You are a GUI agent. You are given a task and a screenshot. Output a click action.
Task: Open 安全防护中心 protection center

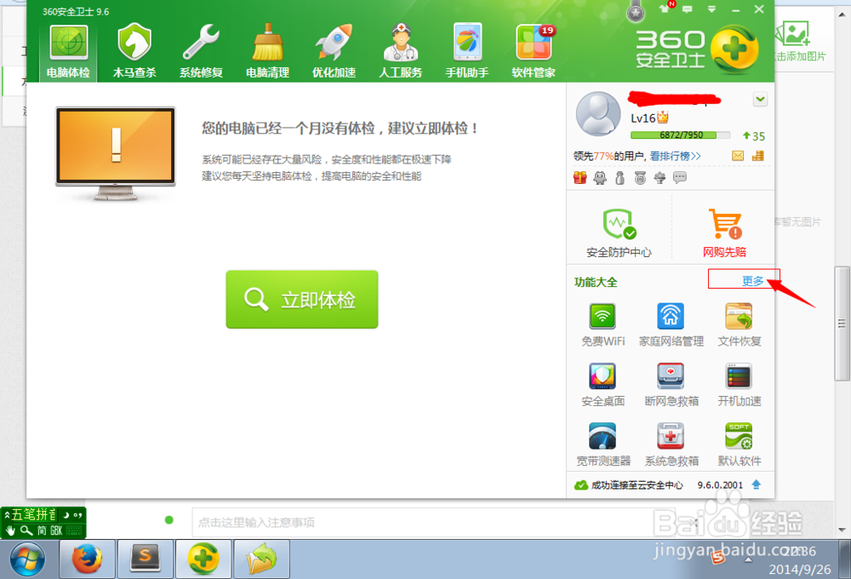coord(619,233)
